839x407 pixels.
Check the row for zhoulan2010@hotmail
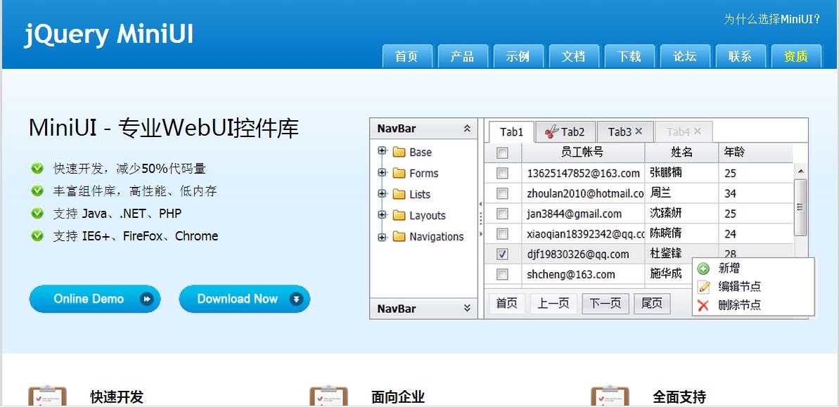[502, 193]
